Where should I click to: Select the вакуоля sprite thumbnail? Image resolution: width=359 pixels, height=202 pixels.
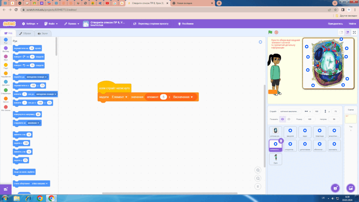(290, 132)
